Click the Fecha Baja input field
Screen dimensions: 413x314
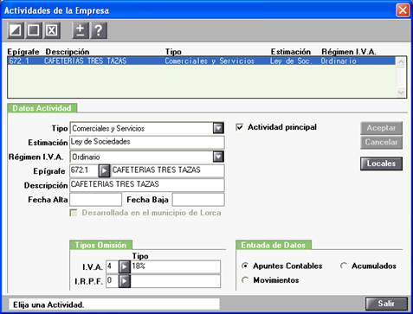tap(198, 200)
